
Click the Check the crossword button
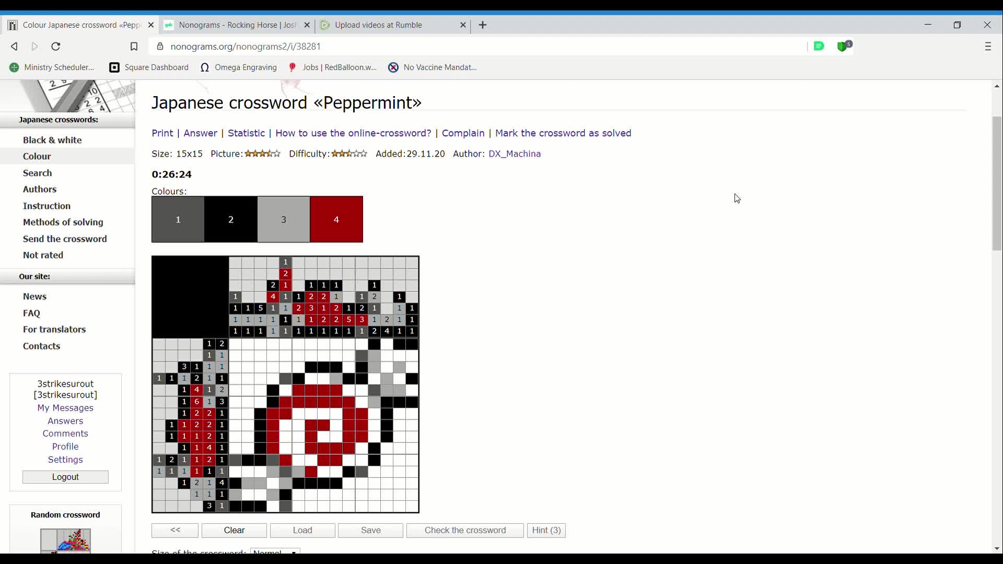click(x=465, y=530)
